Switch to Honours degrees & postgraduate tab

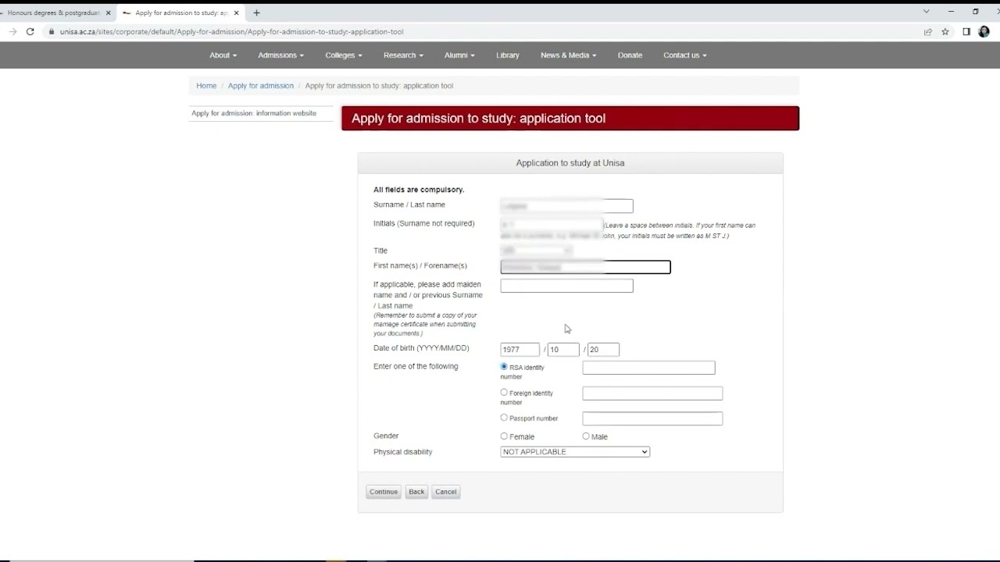[x=53, y=12]
